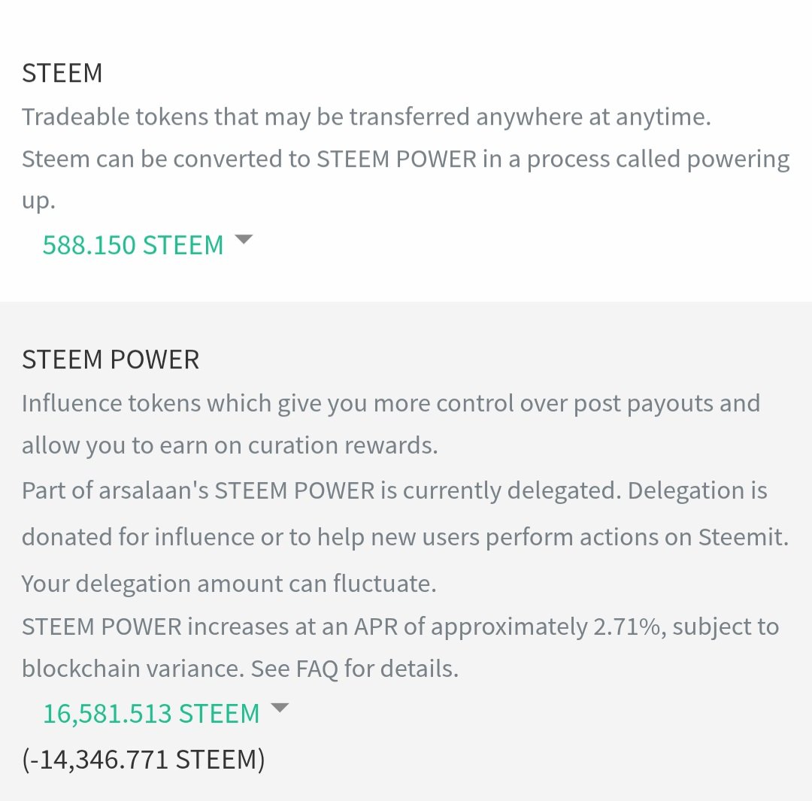Click the caret arrow beside 16,581.513 STEEM

tap(280, 708)
